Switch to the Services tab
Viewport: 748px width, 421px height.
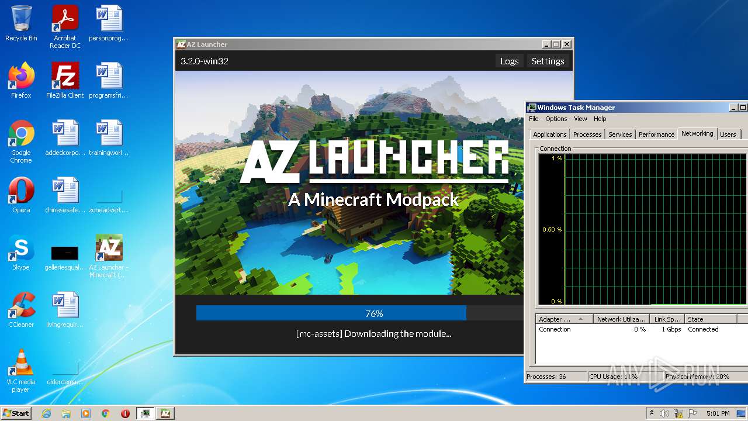click(x=620, y=134)
